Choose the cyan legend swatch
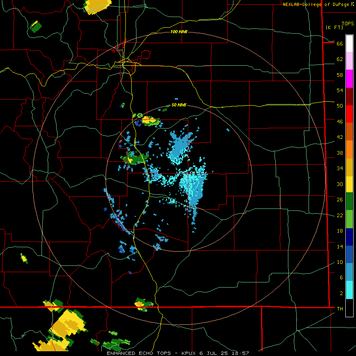The width and height of the screenshot is (356, 356). 349,290
